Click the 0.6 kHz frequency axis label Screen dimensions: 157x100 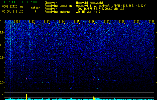(2, 95)
